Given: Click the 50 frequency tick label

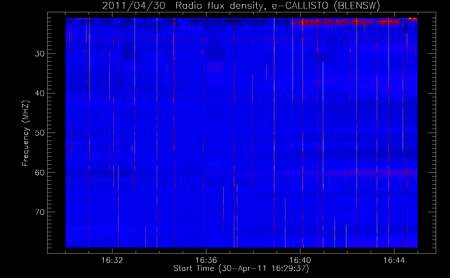Looking at the screenshot, I should coord(40,133).
